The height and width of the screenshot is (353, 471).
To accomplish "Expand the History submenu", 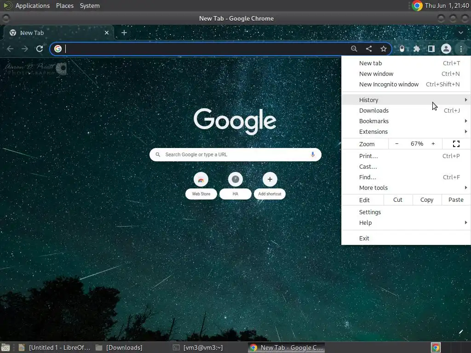I will click(406, 100).
